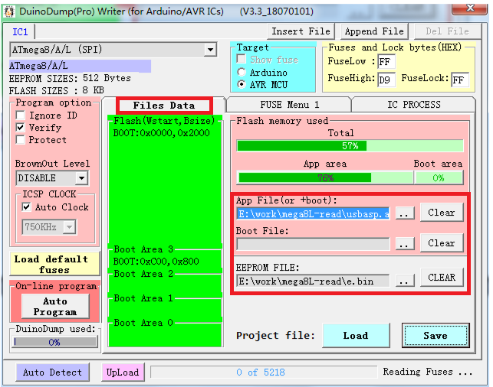Click the DuinoDump used 0% progress bar
Viewport: 493px width, 387px height.
(x=55, y=342)
